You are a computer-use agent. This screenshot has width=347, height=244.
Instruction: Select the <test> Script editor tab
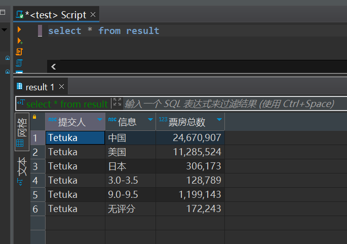56,15
